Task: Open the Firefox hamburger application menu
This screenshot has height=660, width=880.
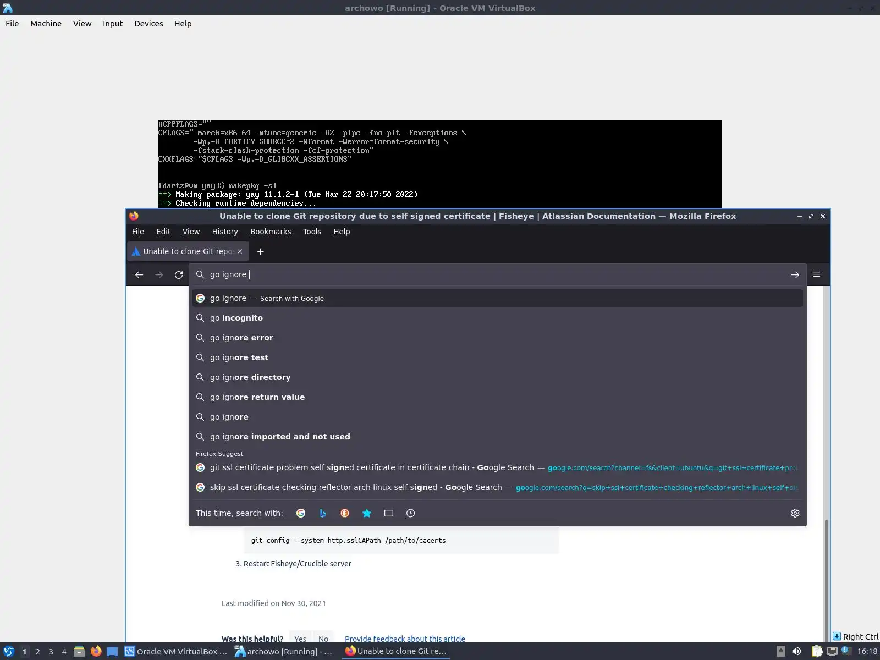Action: 817,274
